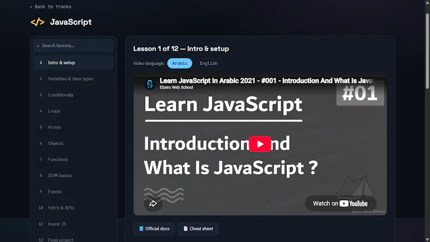The image size is (430, 242).
Task: Go back using Back to tracks link
Action: [x=51, y=6]
